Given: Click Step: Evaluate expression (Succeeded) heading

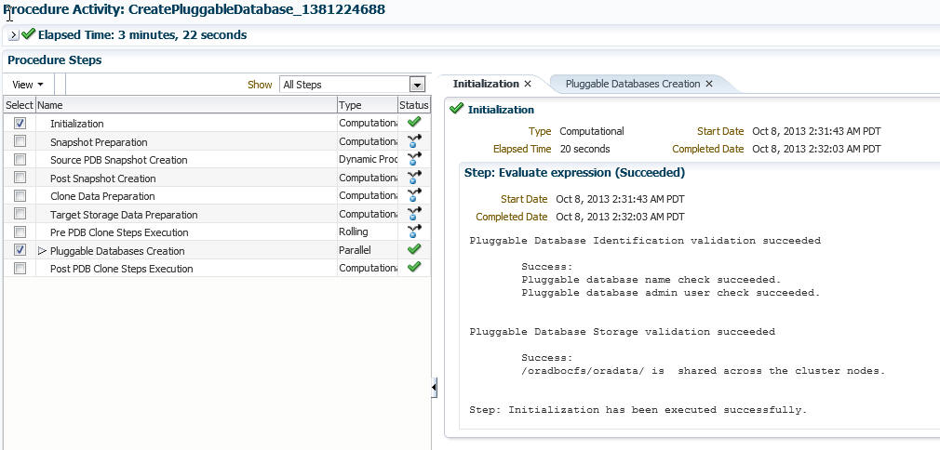Looking at the screenshot, I should 574,173.
